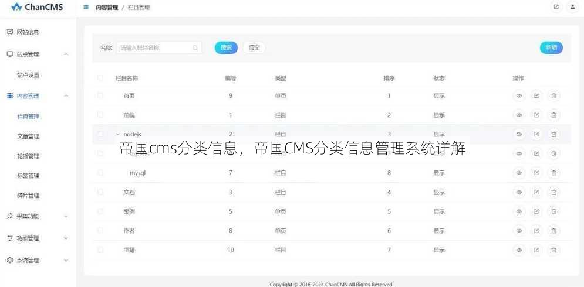Delete the 案例 column
This screenshot has height=287, width=584.
click(554, 211)
